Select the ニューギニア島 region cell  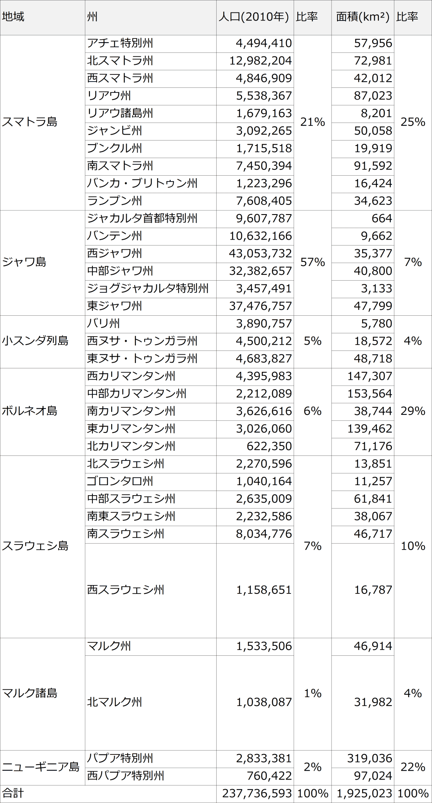pyautogui.click(x=43, y=767)
